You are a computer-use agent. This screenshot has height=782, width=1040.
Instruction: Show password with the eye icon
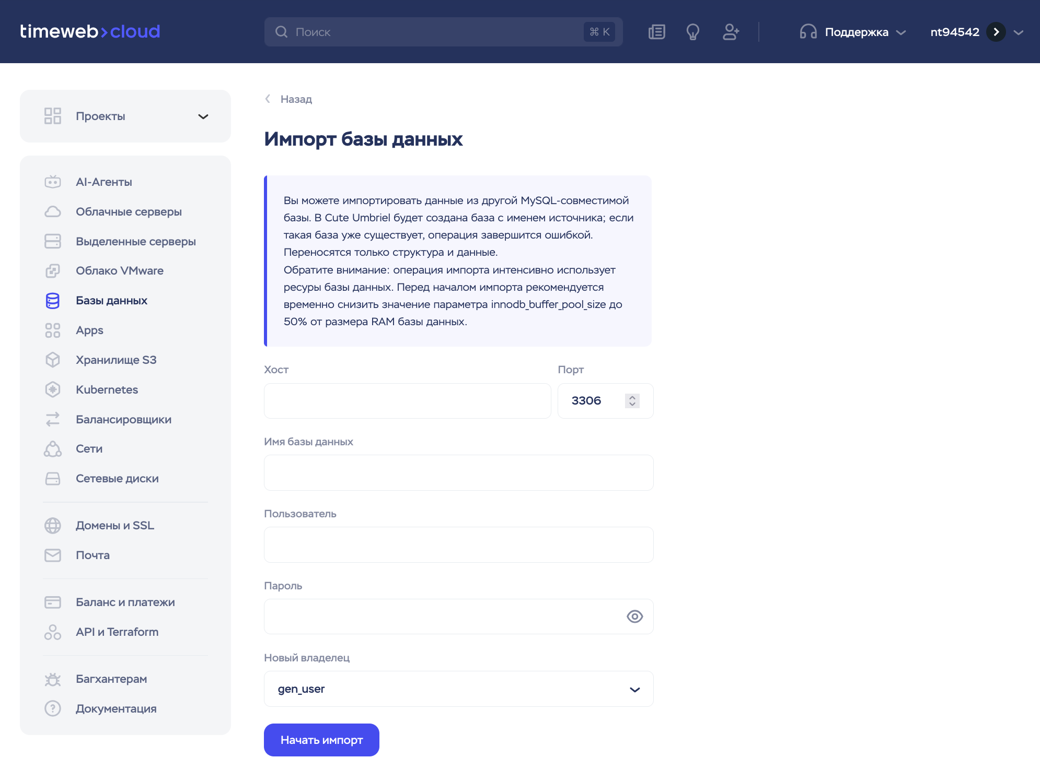click(x=634, y=617)
